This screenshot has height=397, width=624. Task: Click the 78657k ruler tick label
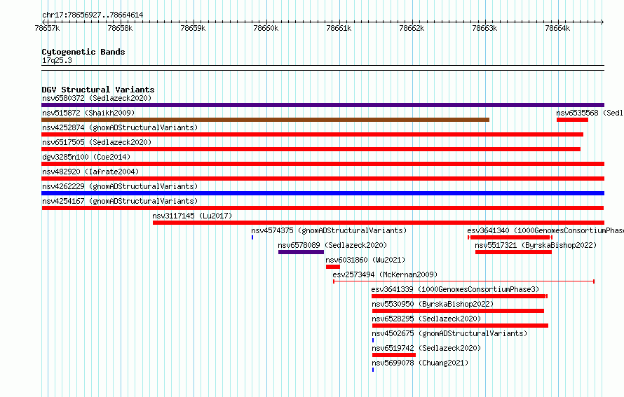[x=48, y=28]
